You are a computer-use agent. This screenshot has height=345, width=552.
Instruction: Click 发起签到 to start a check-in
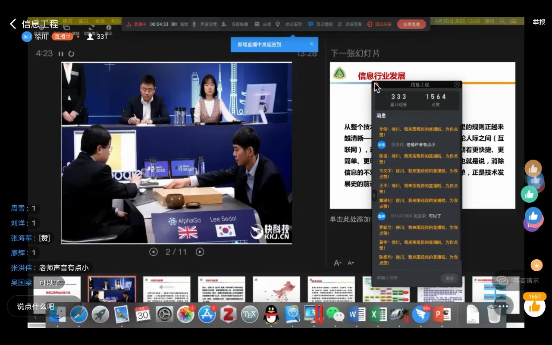point(289,24)
